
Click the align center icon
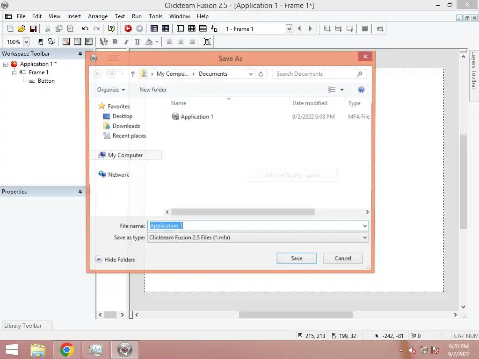(181, 42)
